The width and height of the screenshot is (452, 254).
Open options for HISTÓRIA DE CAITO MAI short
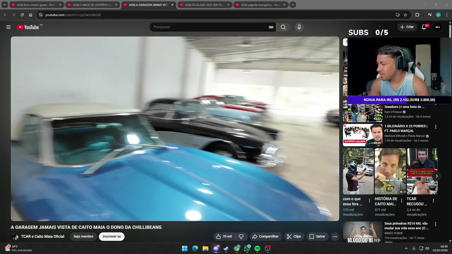tap(402, 200)
